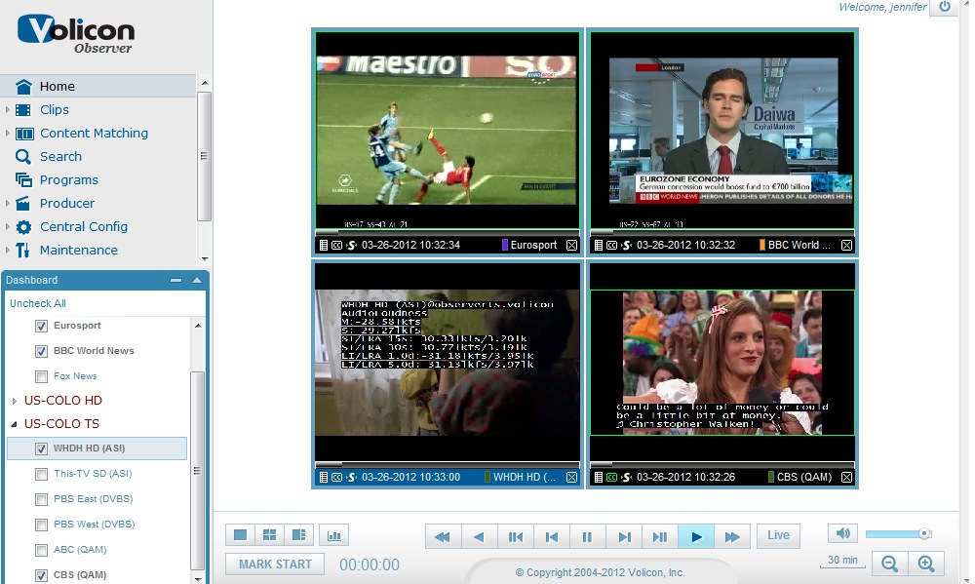Check ABC (QAM) channel
The height and width of the screenshot is (584, 975).
(x=42, y=551)
